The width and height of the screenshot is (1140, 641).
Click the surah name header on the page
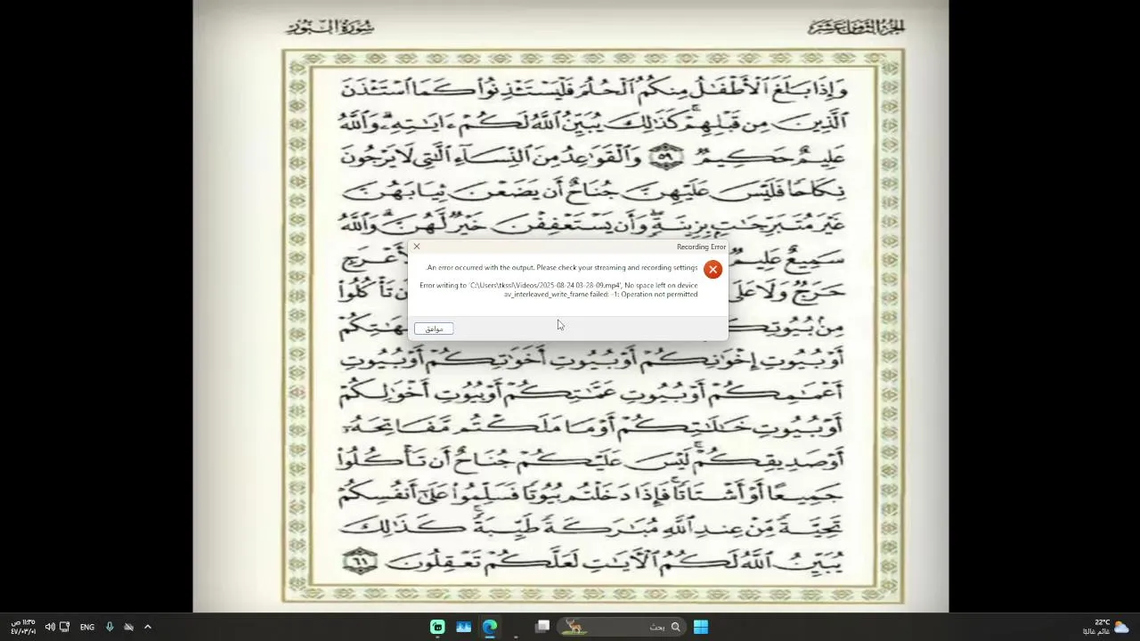pos(330,28)
